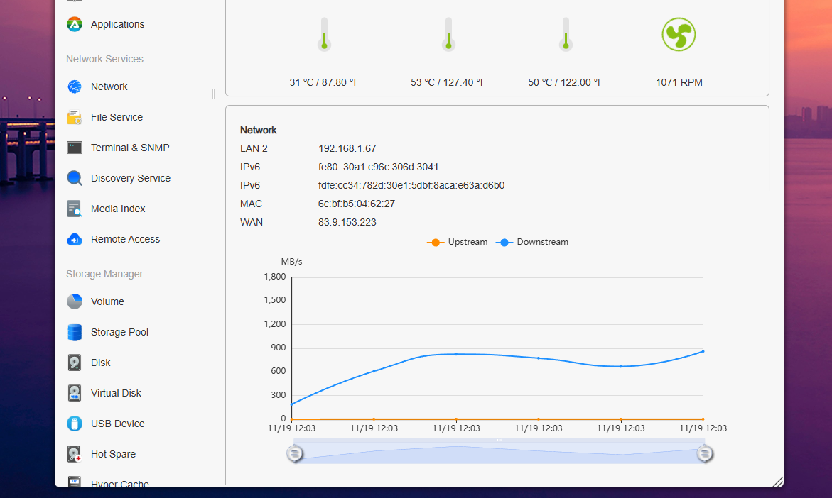Screen dimensions: 832x498
Task: Toggle the Upstream series in chart legend
Action: (458, 242)
